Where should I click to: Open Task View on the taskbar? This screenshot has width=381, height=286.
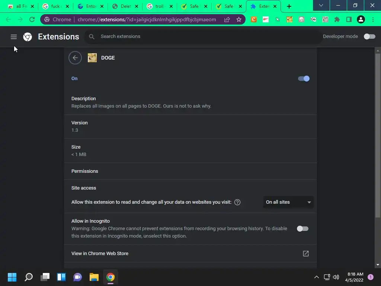(45, 277)
